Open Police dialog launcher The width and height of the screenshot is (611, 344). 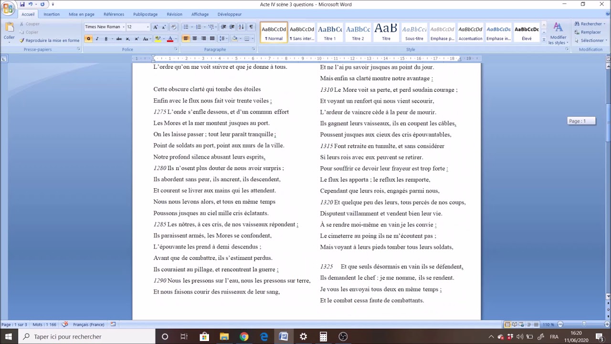tap(176, 49)
